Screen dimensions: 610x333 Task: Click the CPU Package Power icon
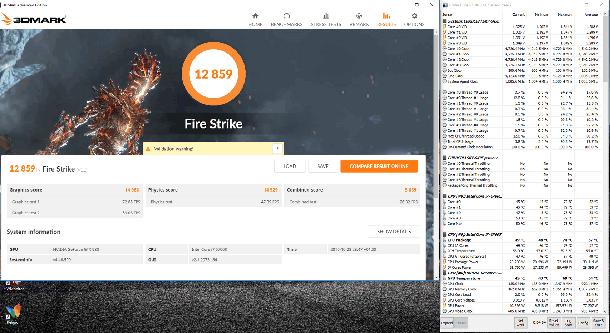pyautogui.click(x=444, y=262)
